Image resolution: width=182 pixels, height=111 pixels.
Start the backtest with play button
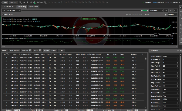pos(166,11)
